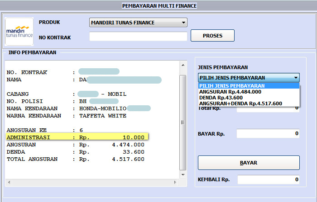Click the NAMA KENDARAAN HONDA-MOBILIO line
Screen dimensions: 317x202
pyautogui.click(x=79, y=108)
